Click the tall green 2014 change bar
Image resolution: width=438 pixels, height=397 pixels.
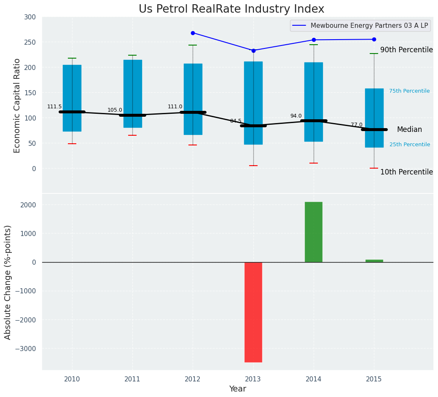pyautogui.click(x=314, y=232)
